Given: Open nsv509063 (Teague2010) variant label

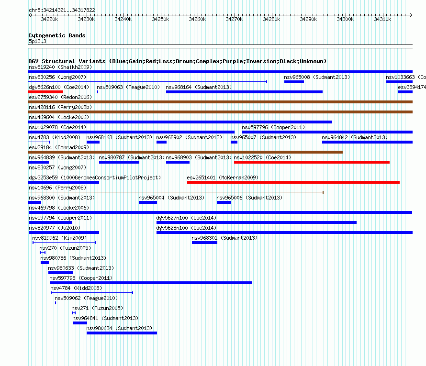Looking at the screenshot, I should pos(128,87).
